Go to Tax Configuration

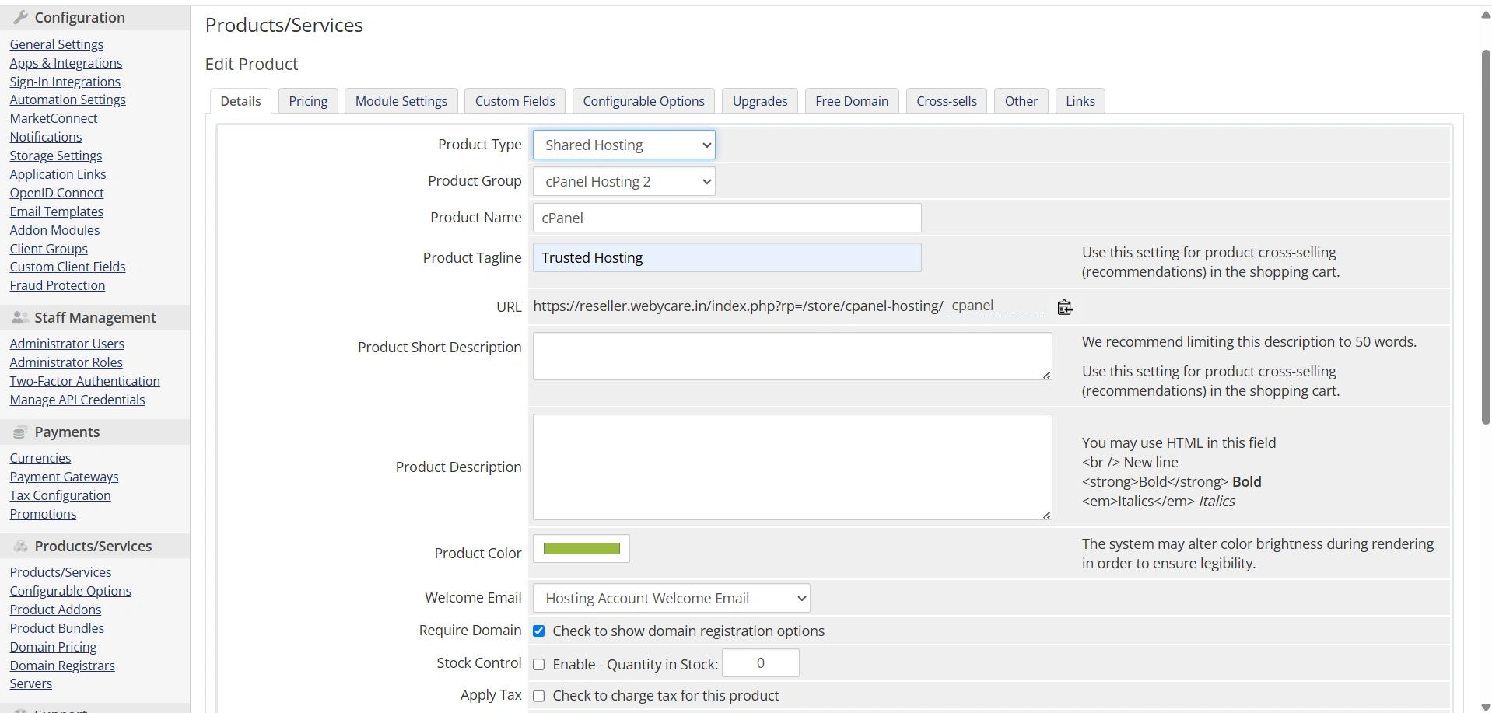point(61,495)
